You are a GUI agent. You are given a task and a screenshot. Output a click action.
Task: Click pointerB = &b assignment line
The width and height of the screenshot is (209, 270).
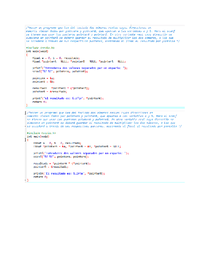[43, 82]
